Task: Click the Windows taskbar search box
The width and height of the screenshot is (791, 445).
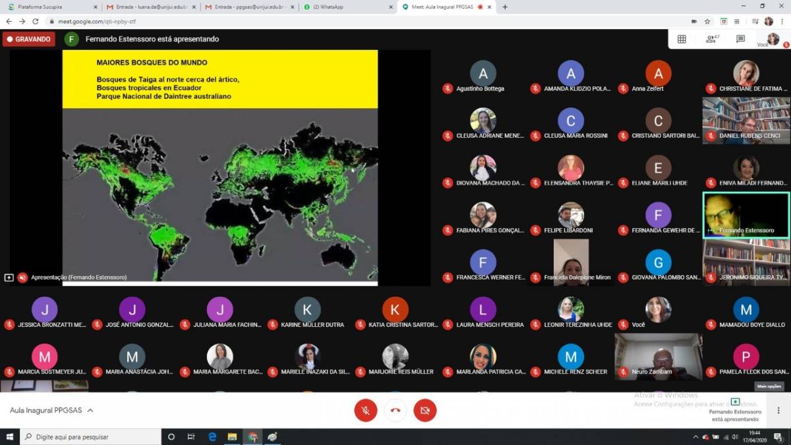Action: tap(92, 436)
